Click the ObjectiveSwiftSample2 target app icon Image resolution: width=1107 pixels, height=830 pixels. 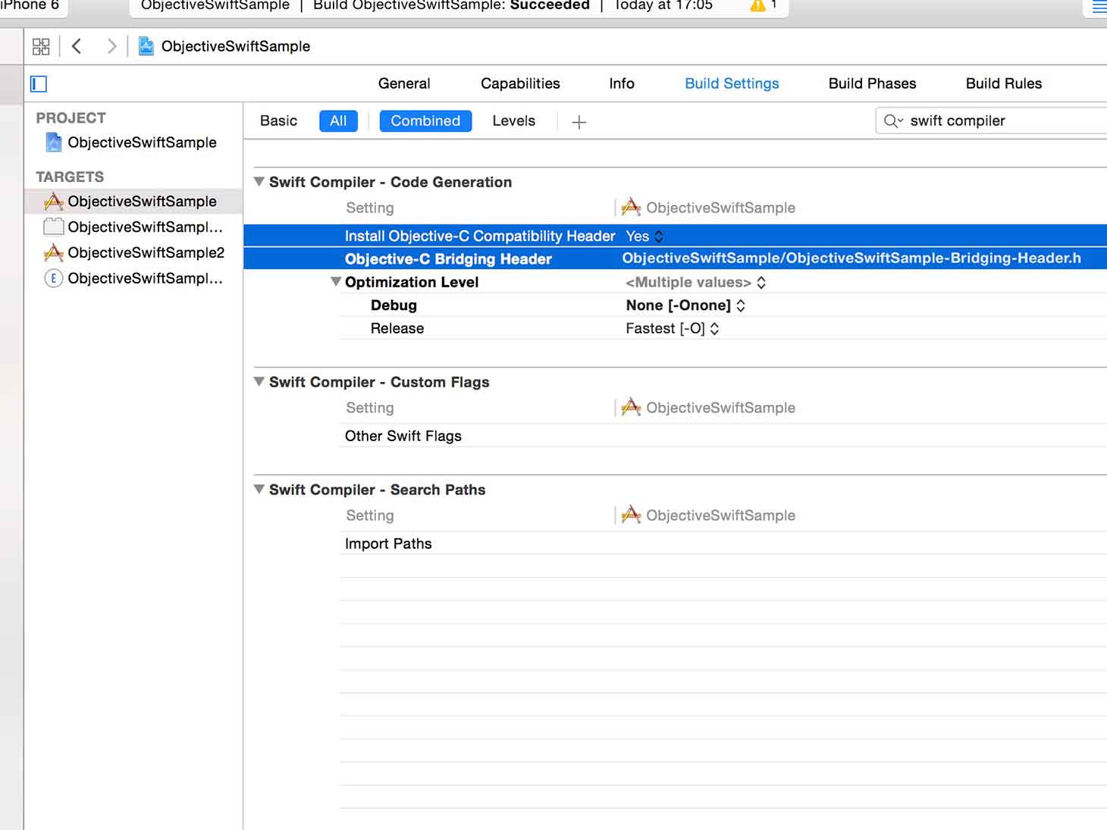tap(53, 253)
